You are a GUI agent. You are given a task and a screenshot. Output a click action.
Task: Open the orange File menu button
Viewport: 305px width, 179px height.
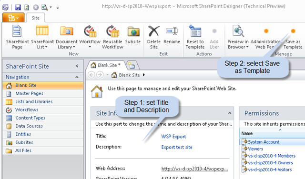[13, 18]
